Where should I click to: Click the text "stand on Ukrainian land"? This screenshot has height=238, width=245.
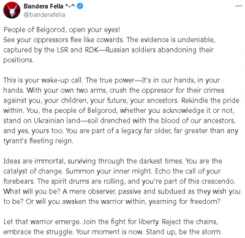point(42,121)
